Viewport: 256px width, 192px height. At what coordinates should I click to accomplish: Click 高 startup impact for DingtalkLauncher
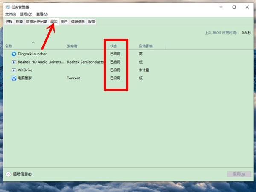140,54
